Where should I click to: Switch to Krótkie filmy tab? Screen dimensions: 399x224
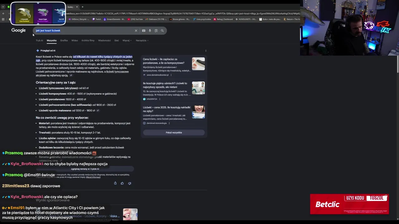tap(88, 40)
